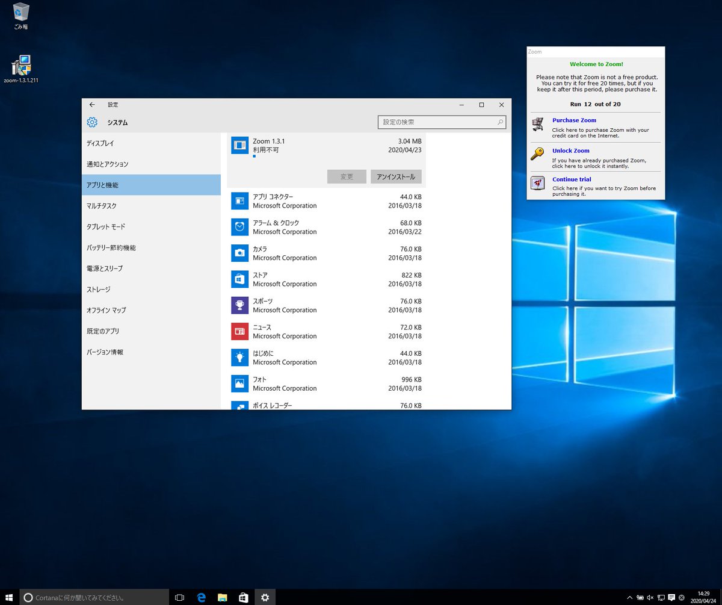Viewport: 722px width, 605px height.
Task: Select the はじめに app name text
Action: 263,353
